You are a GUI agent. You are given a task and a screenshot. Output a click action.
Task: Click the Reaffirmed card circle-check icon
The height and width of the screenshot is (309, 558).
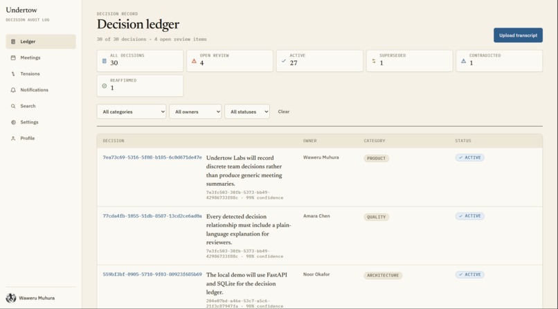[x=105, y=86]
